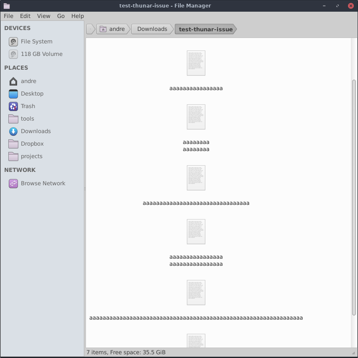The image size is (358, 358).
Task: Open the Go menu
Action: coord(61,16)
